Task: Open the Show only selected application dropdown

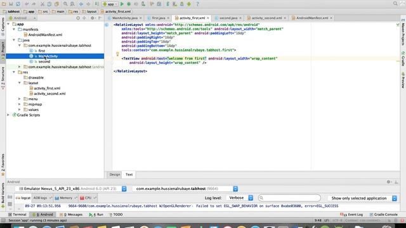Action: 362,198
